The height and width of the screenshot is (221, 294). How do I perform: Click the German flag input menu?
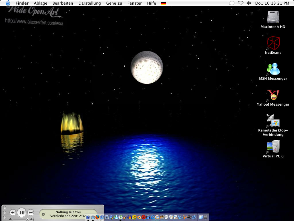[163, 3]
